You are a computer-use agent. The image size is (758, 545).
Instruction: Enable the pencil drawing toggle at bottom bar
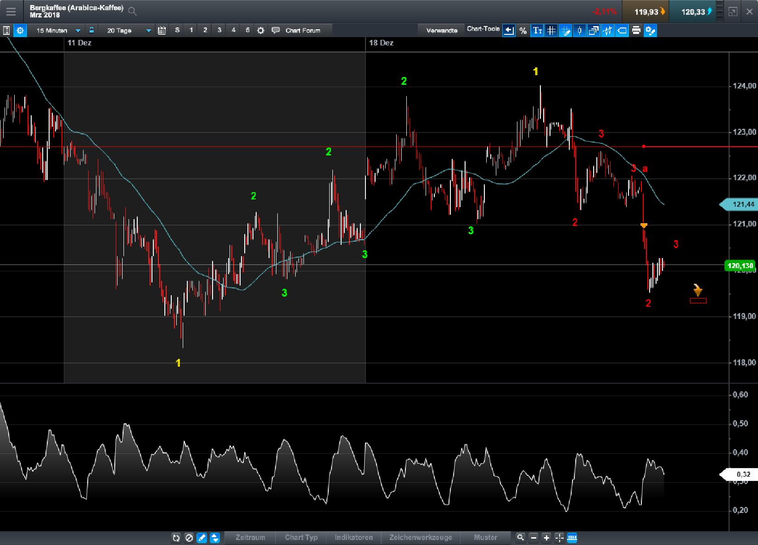point(202,538)
